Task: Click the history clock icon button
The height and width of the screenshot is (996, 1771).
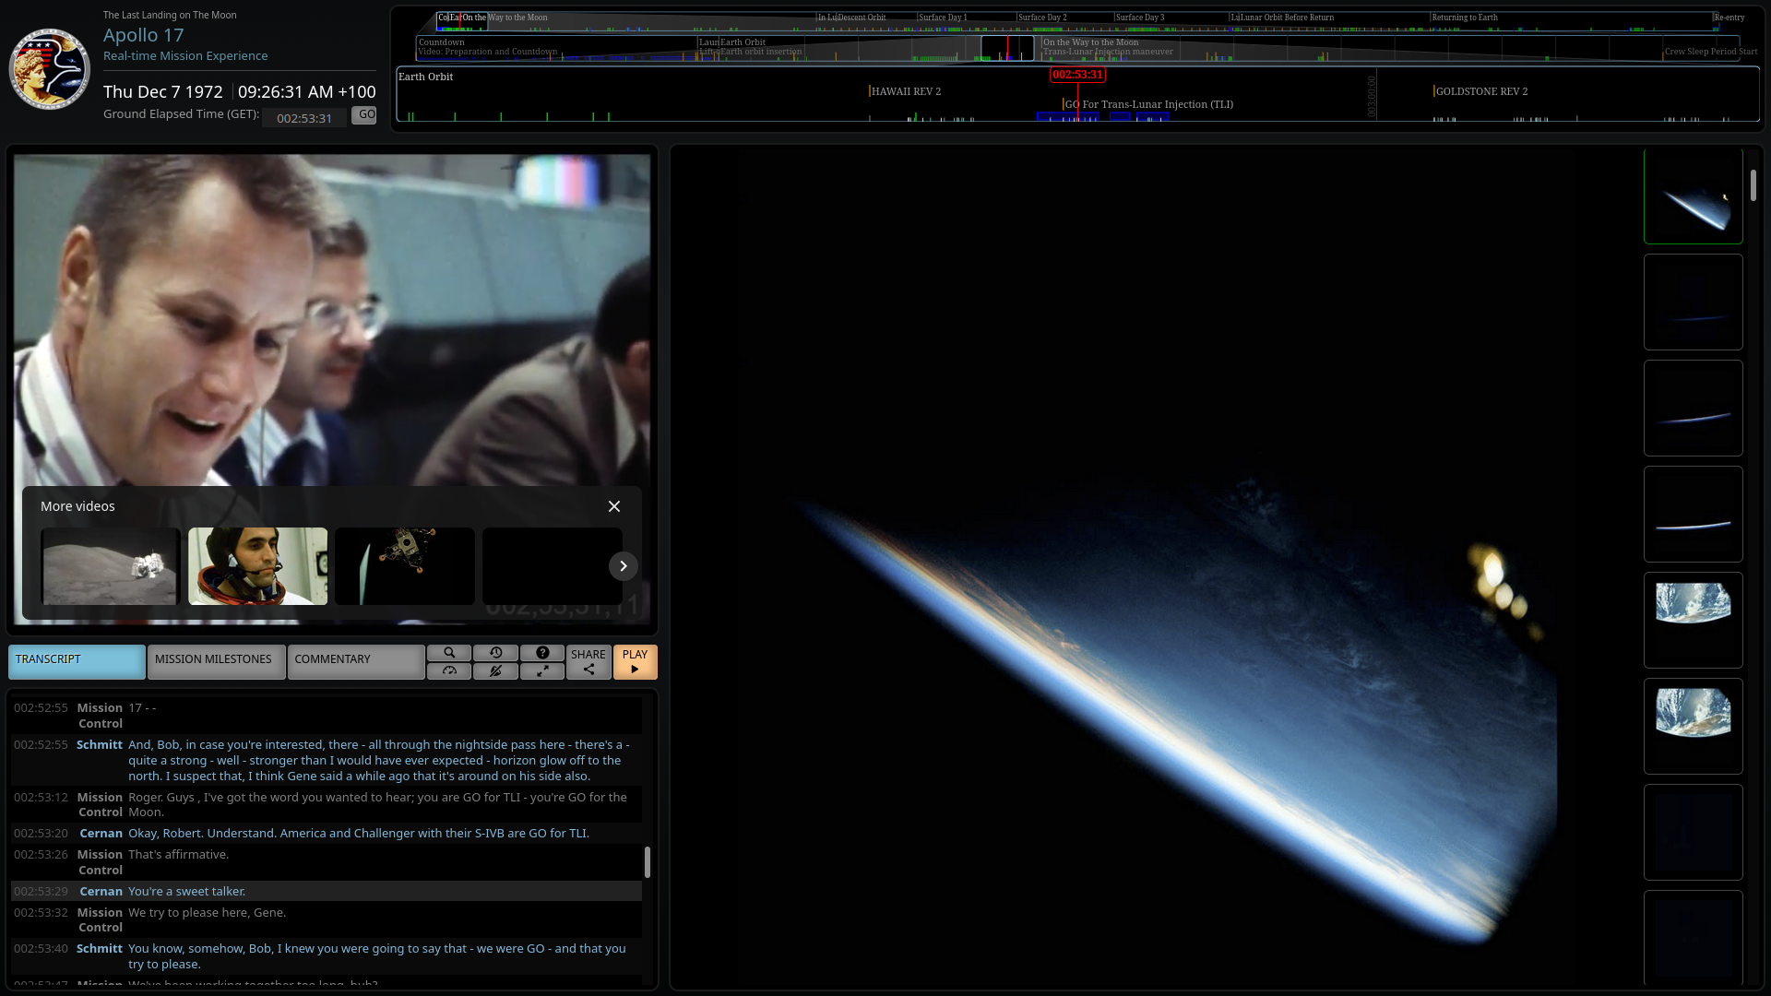Action: tap(495, 653)
